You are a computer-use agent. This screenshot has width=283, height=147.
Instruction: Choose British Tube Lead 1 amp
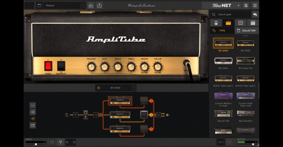point(223,78)
